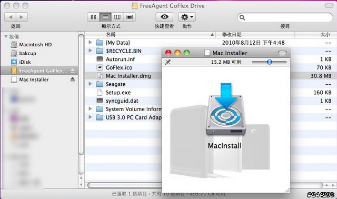Go forward with the right arrow button
The image size is (337, 199).
[x=22, y=17]
